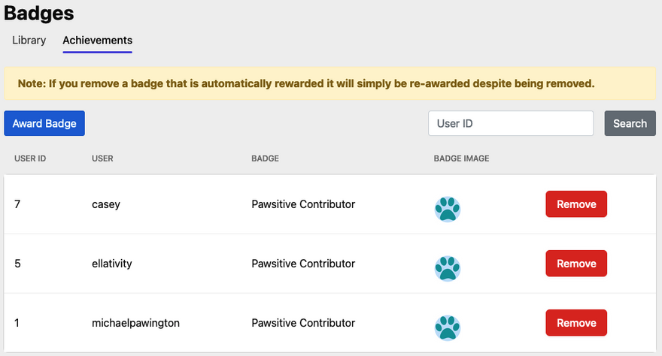Select the username casey
The width and height of the screenshot is (662, 356).
click(x=106, y=204)
